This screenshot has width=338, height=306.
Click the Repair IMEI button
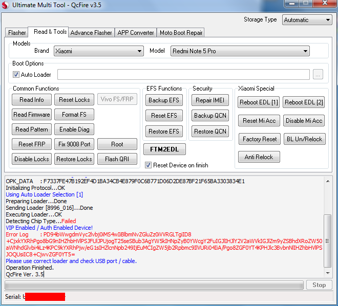210,100
